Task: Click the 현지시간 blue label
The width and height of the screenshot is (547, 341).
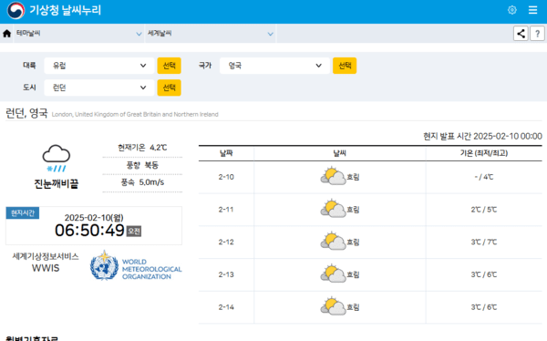Action: [x=23, y=213]
